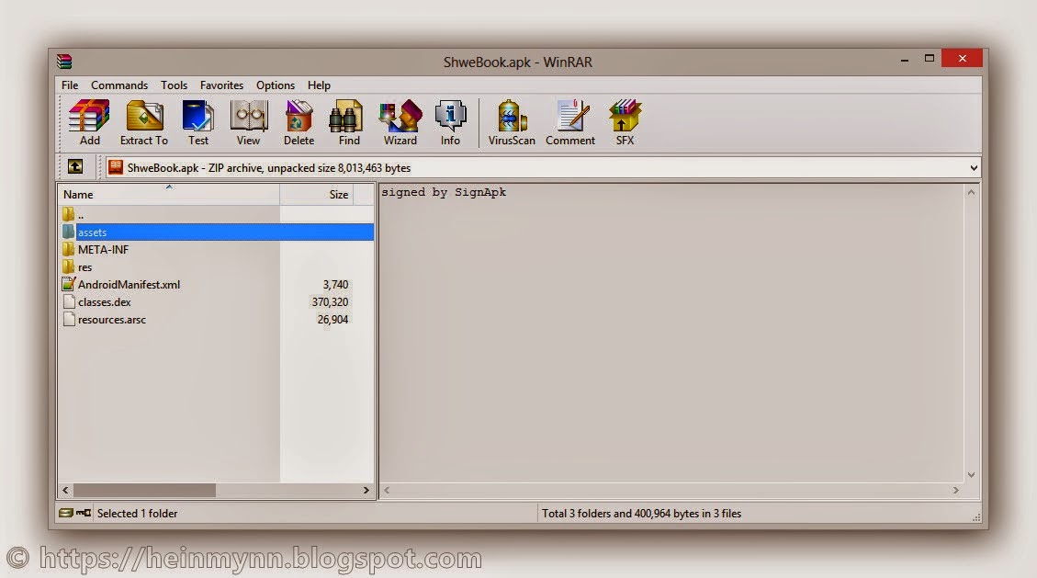Screen dimensions: 1037x578
Task: Click the 'Selected 1 folder' status text
Action: [137, 513]
